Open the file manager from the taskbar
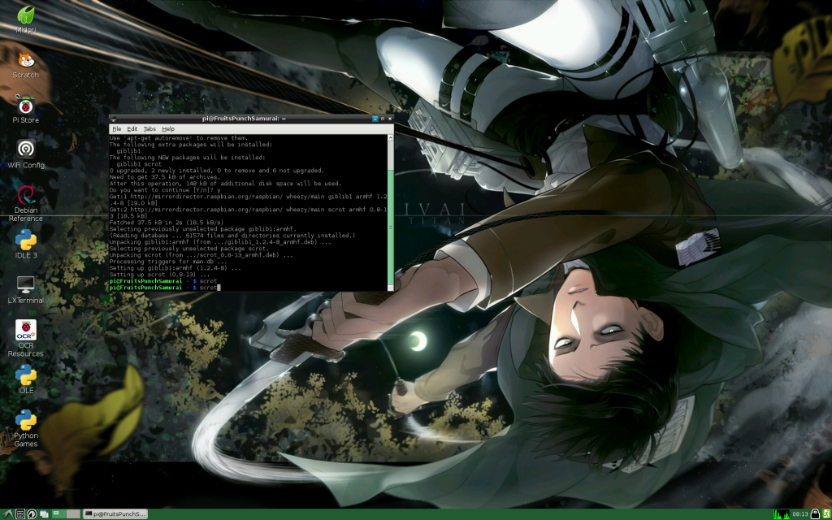Image resolution: width=832 pixels, height=520 pixels. 19,514
